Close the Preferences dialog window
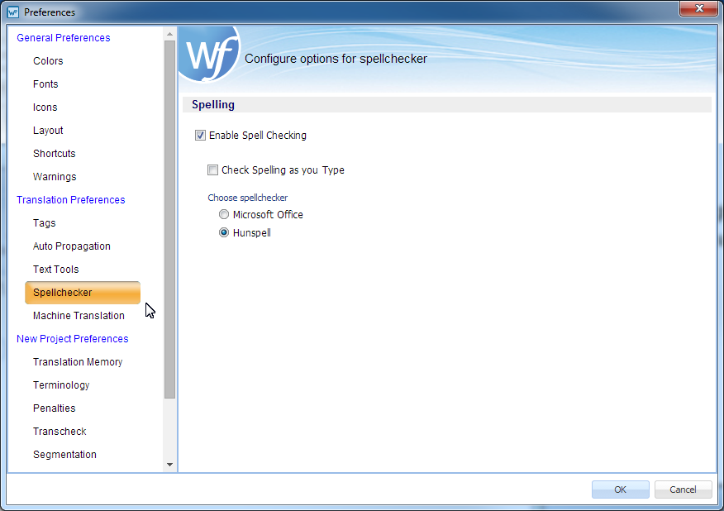This screenshot has height=511, width=724. [x=699, y=8]
